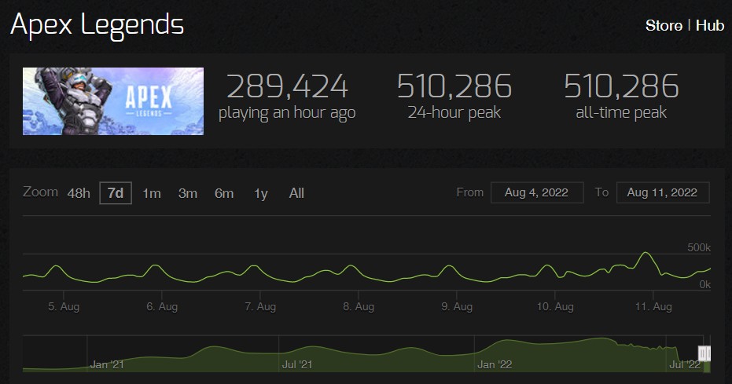This screenshot has width=732, height=384.
Task: Edit the To date field Aug 11, 2022
Action: (x=663, y=192)
